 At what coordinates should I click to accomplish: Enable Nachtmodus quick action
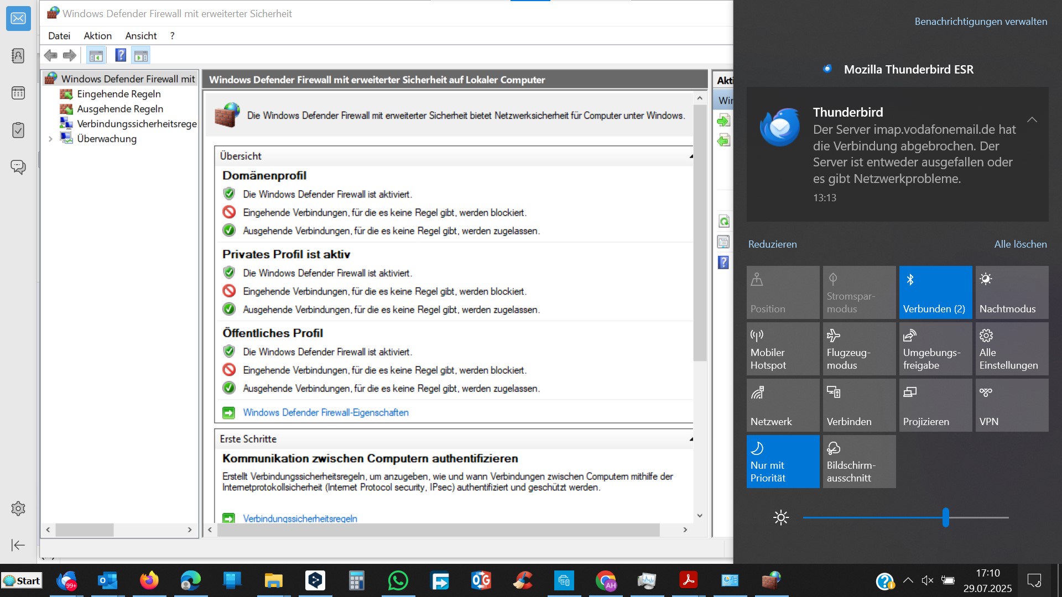[x=1012, y=292]
